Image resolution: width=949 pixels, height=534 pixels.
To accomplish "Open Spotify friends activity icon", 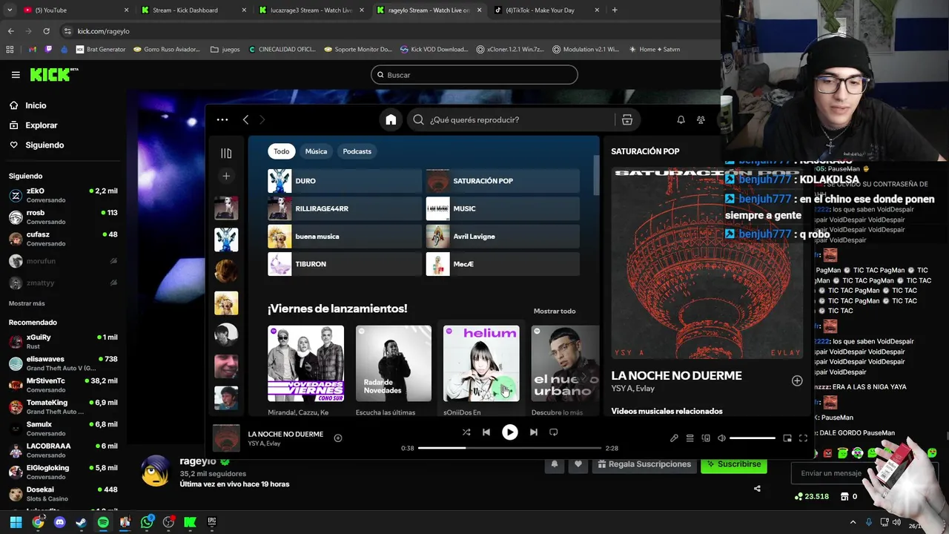I will pyautogui.click(x=701, y=119).
